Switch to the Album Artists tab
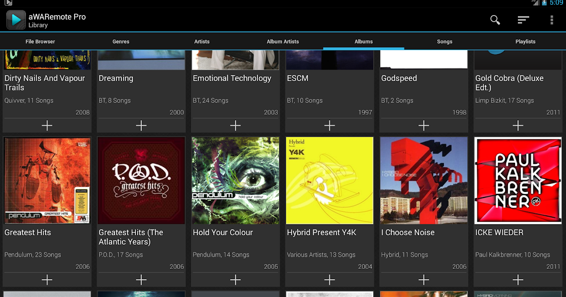 283,41
